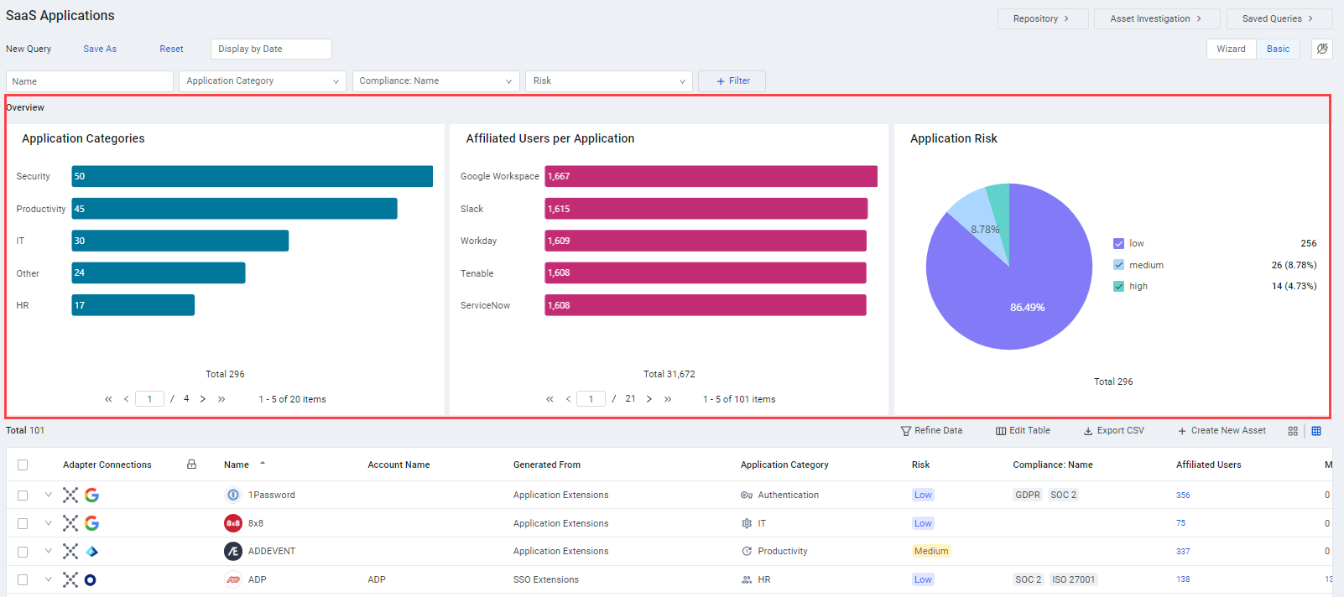The width and height of the screenshot is (1344, 597).
Task: Click the Medium risk tag for ADDEVENT
Action: pyautogui.click(x=931, y=551)
